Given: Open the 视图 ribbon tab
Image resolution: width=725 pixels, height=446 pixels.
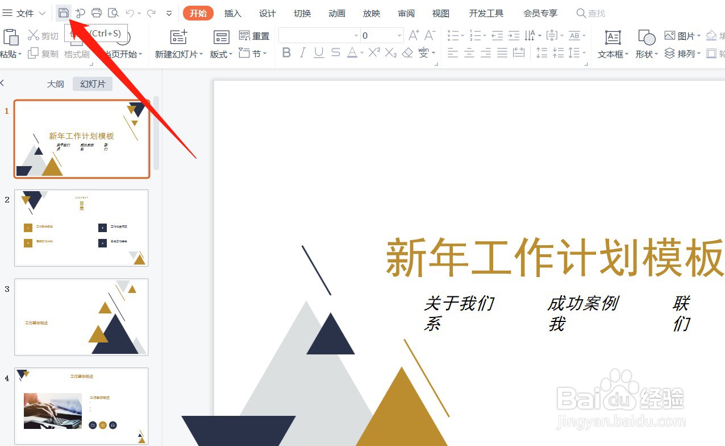Looking at the screenshot, I should coord(441,13).
